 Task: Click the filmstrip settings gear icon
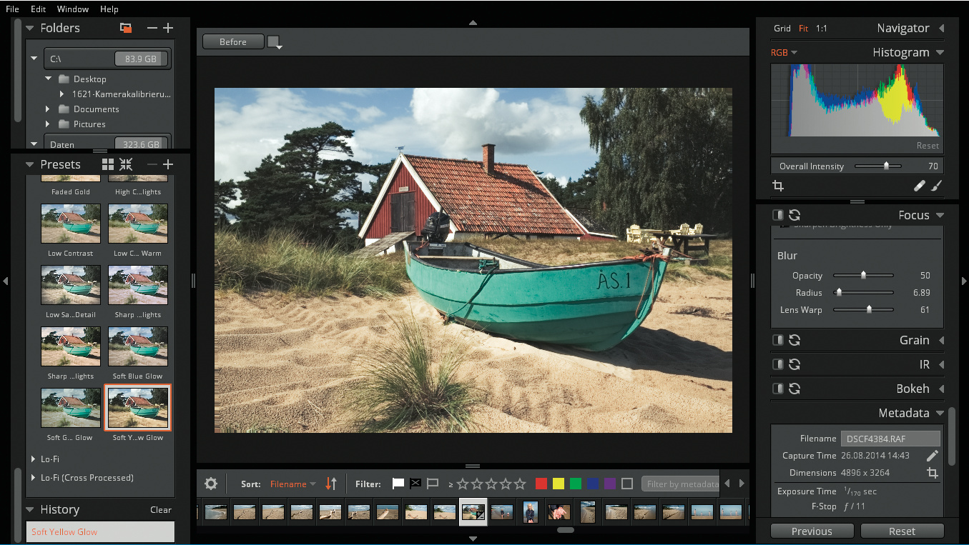(210, 484)
